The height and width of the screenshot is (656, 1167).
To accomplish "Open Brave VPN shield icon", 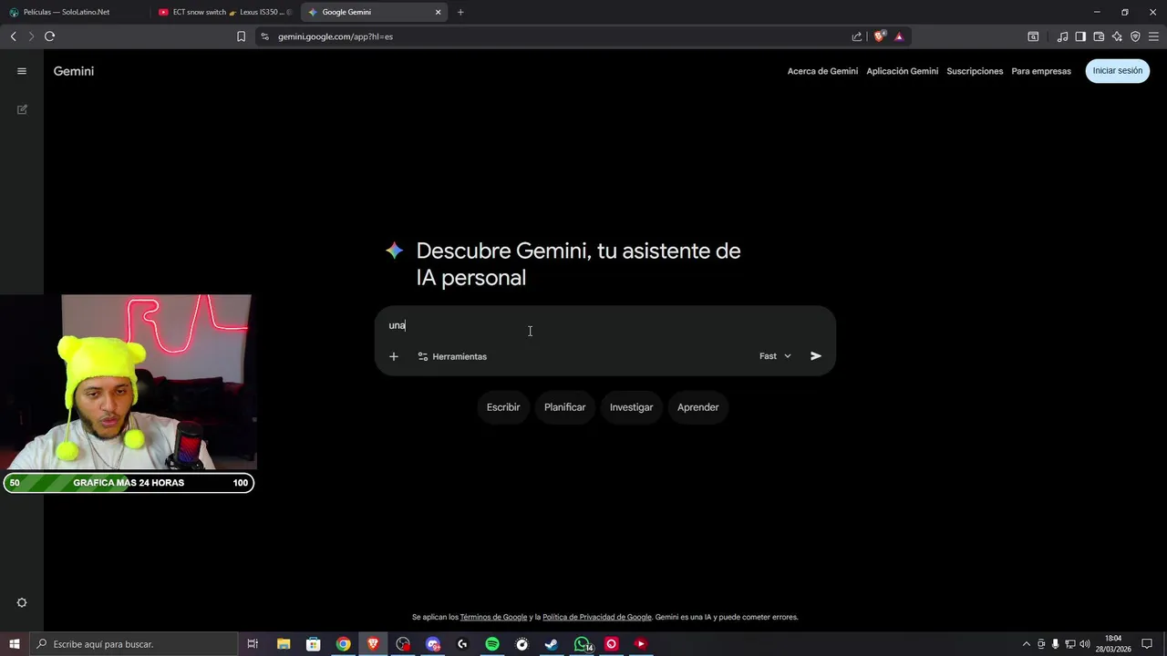I will pyautogui.click(x=1135, y=36).
